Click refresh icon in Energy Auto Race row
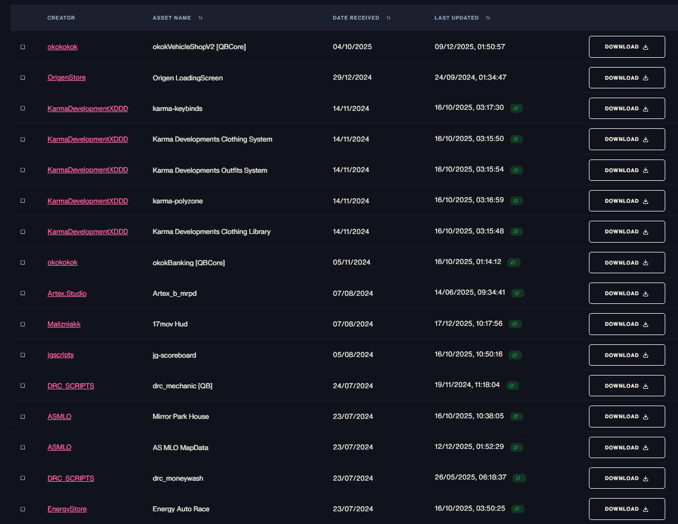The width and height of the screenshot is (678, 524). (x=518, y=509)
